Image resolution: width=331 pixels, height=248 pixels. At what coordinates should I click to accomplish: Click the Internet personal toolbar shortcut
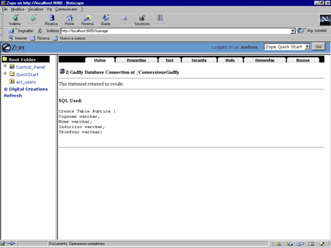tap(18, 38)
